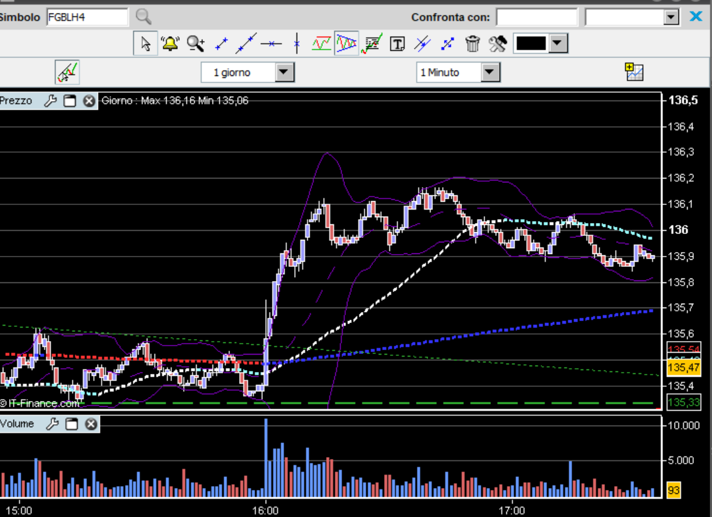712x517 pixels.
Task: Select the triangle pattern drawing tool
Action: (x=346, y=44)
